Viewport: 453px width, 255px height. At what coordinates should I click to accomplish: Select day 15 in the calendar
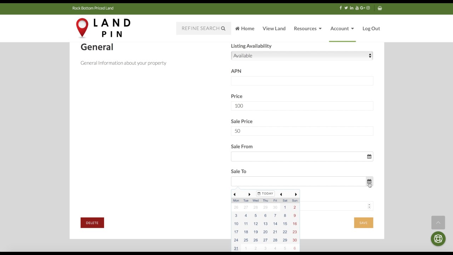pyautogui.click(x=285, y=224)
